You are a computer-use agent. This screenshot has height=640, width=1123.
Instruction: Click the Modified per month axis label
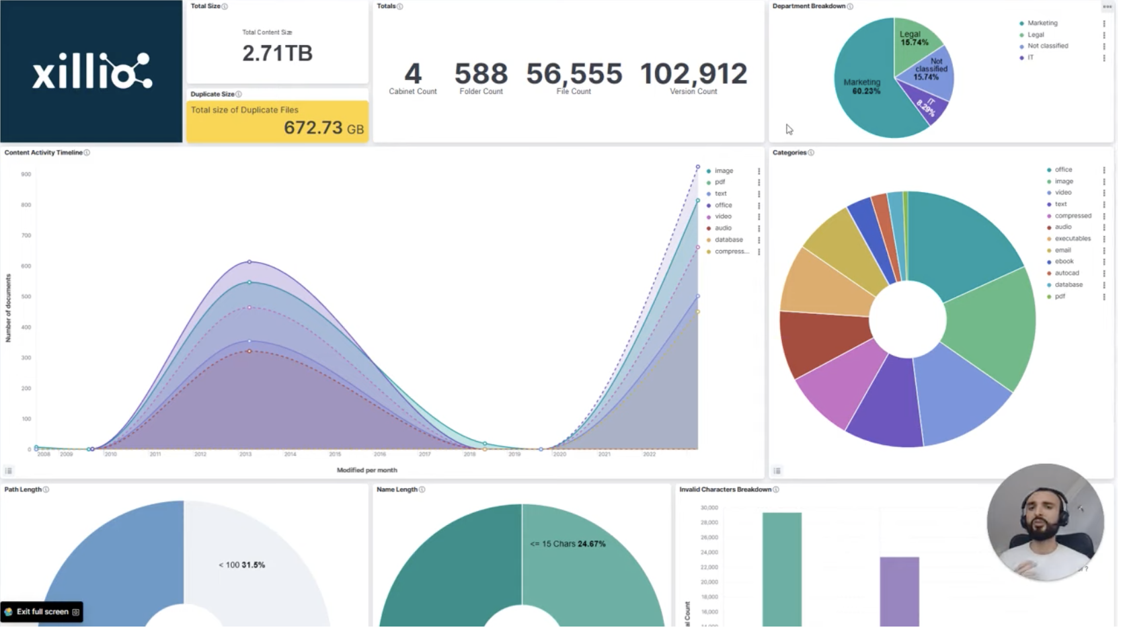tap(366, 471)
